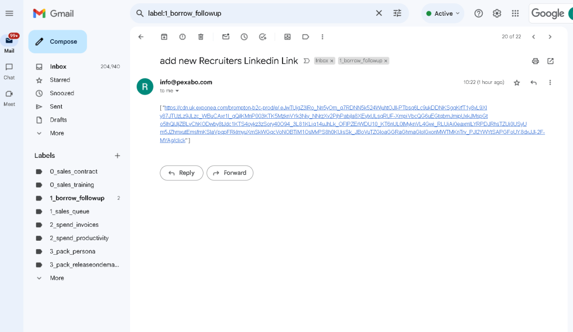Toggle importance marker beside the subject
The image size is (573, 332).
tap(307, 61)
